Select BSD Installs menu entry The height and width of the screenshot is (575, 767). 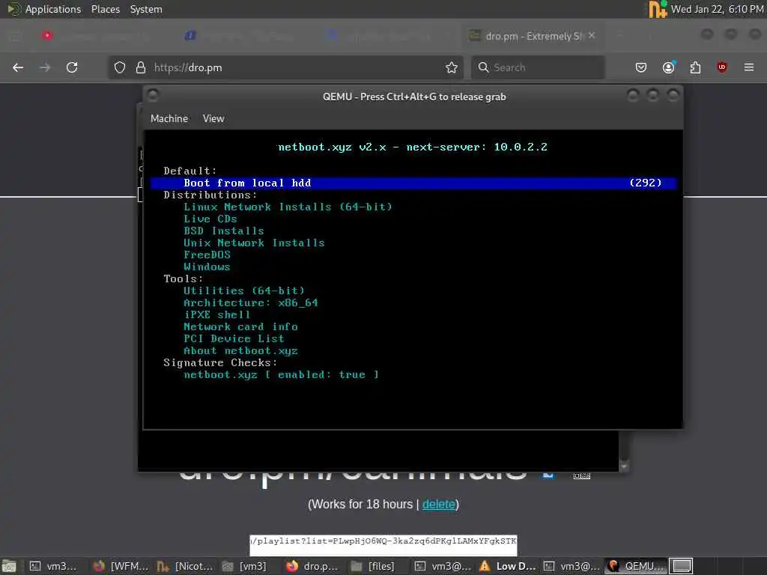click(223, 231)
